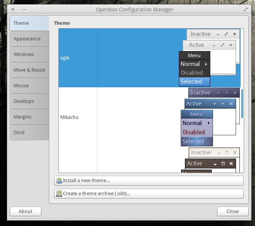Go to the Move & Resize tab

pos(30,70)
